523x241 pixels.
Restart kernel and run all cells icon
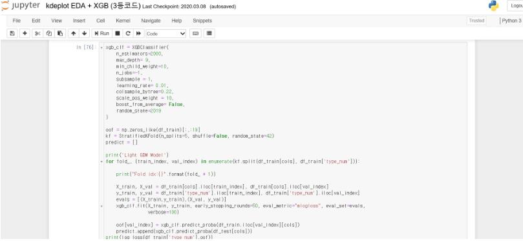click(x=138, y=34)
